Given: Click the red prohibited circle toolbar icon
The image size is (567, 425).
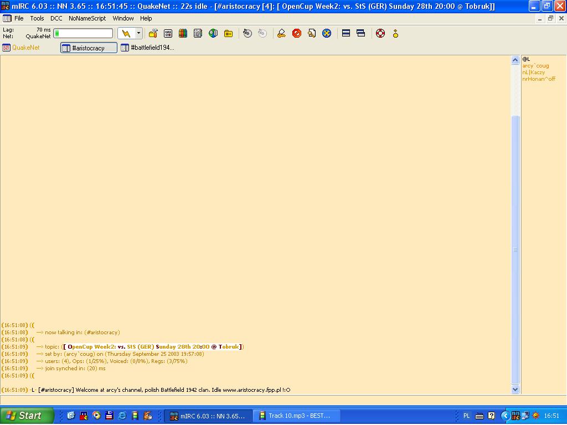Looking at the screenshot, I should tap(297, 33).
